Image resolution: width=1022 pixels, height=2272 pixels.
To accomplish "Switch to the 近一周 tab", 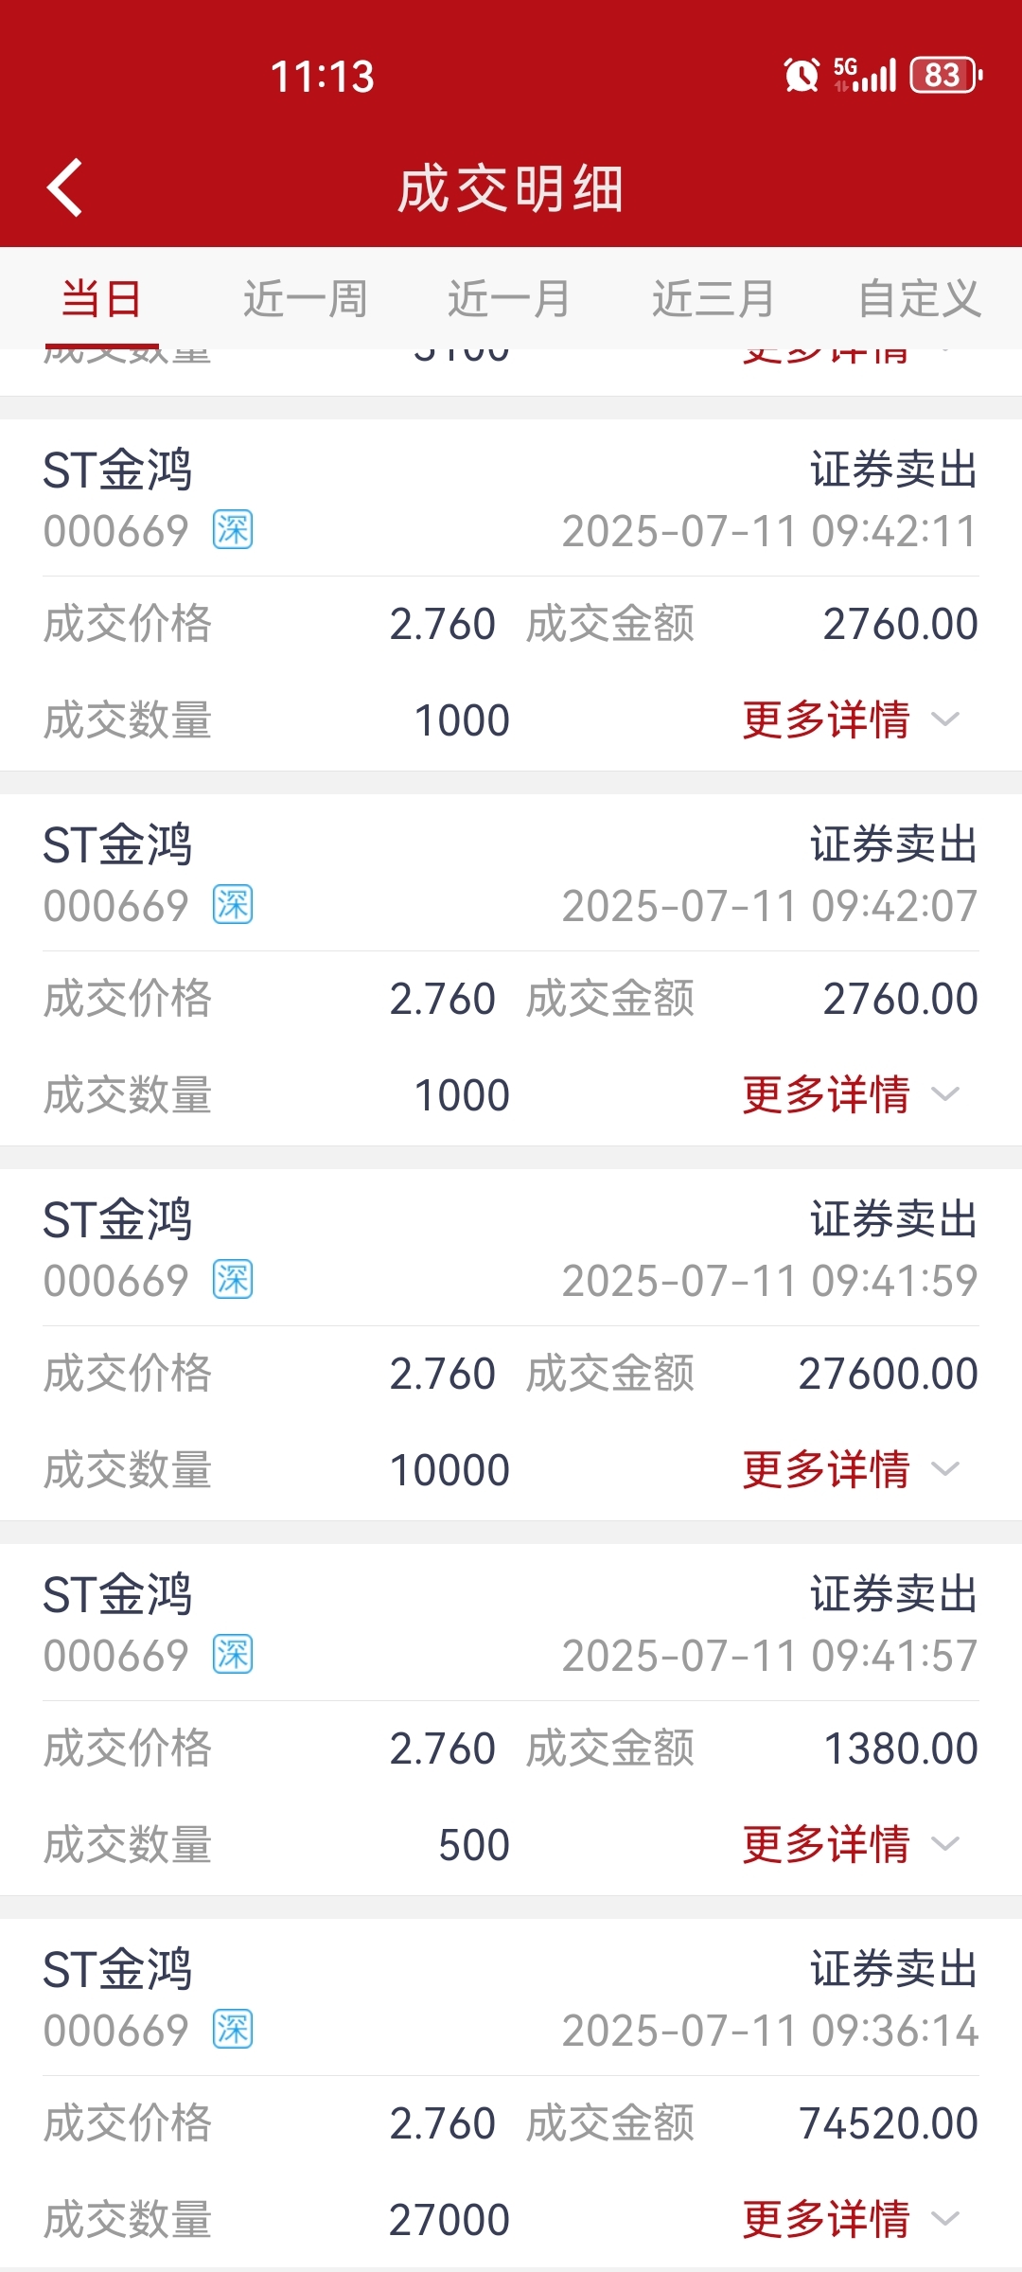I will coord(305,299).
